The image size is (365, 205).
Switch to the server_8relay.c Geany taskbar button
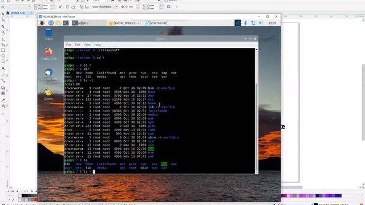pos(125,23)
